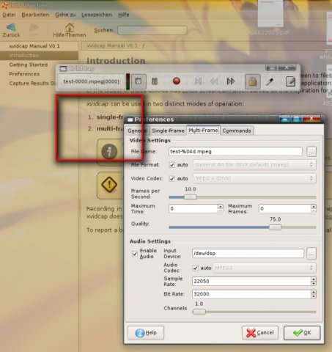The width and height of the screenshot is (332, 352).
Task: Click the Maximum Frames spinner arrows
Action: coord(314,208)
